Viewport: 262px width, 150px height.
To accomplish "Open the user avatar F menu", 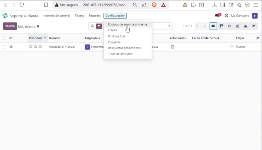I will coord(255,16).
